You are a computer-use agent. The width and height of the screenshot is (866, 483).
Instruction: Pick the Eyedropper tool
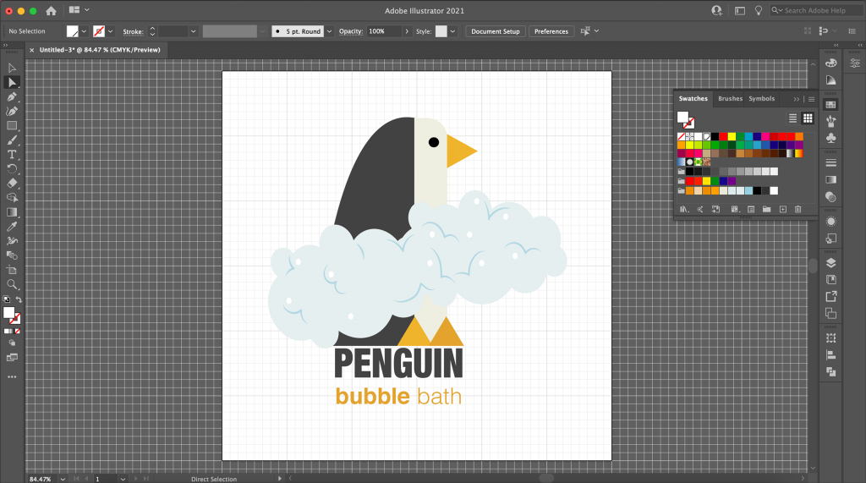pos(12,227)
